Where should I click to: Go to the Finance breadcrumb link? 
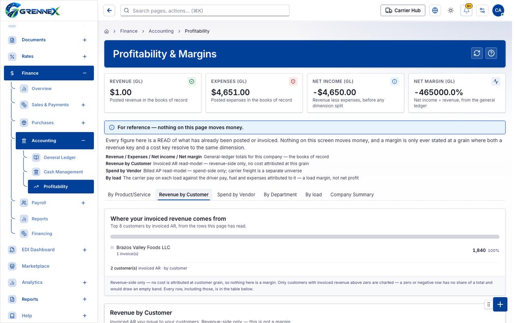click(x=129, y=31)
